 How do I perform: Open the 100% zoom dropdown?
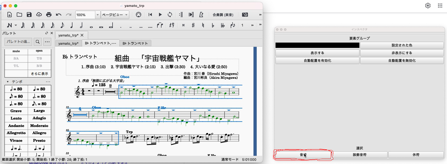[98, 15]
